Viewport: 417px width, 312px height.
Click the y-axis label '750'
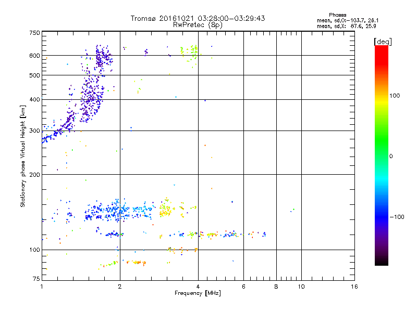[x=34, y=33]
